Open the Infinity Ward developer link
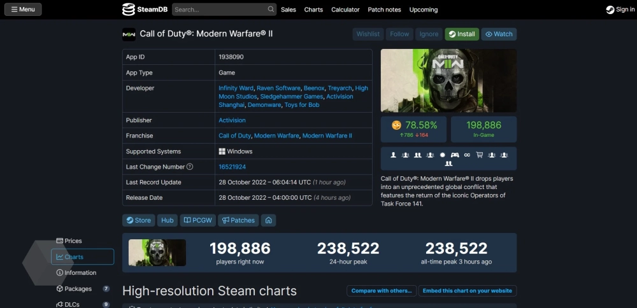This screenshot has height=308, width=637. pos(236,88)
